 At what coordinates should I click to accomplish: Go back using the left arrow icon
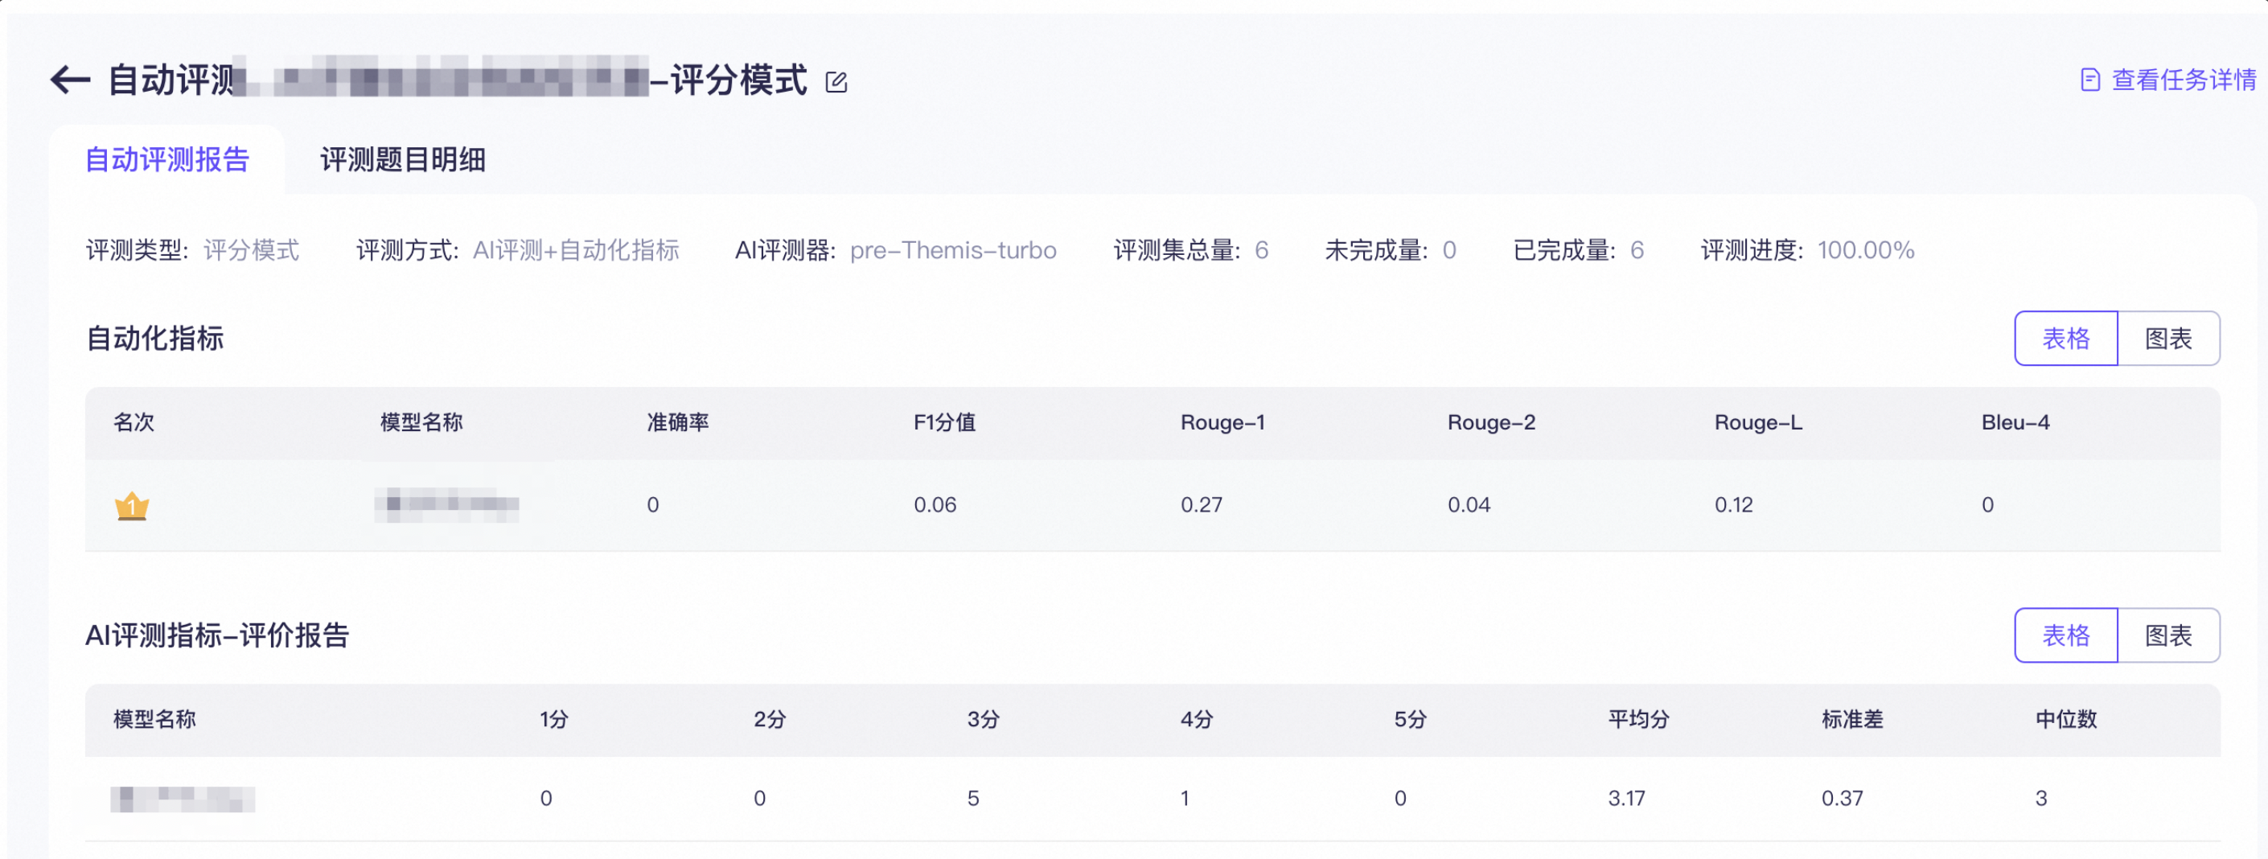(71, 80)
